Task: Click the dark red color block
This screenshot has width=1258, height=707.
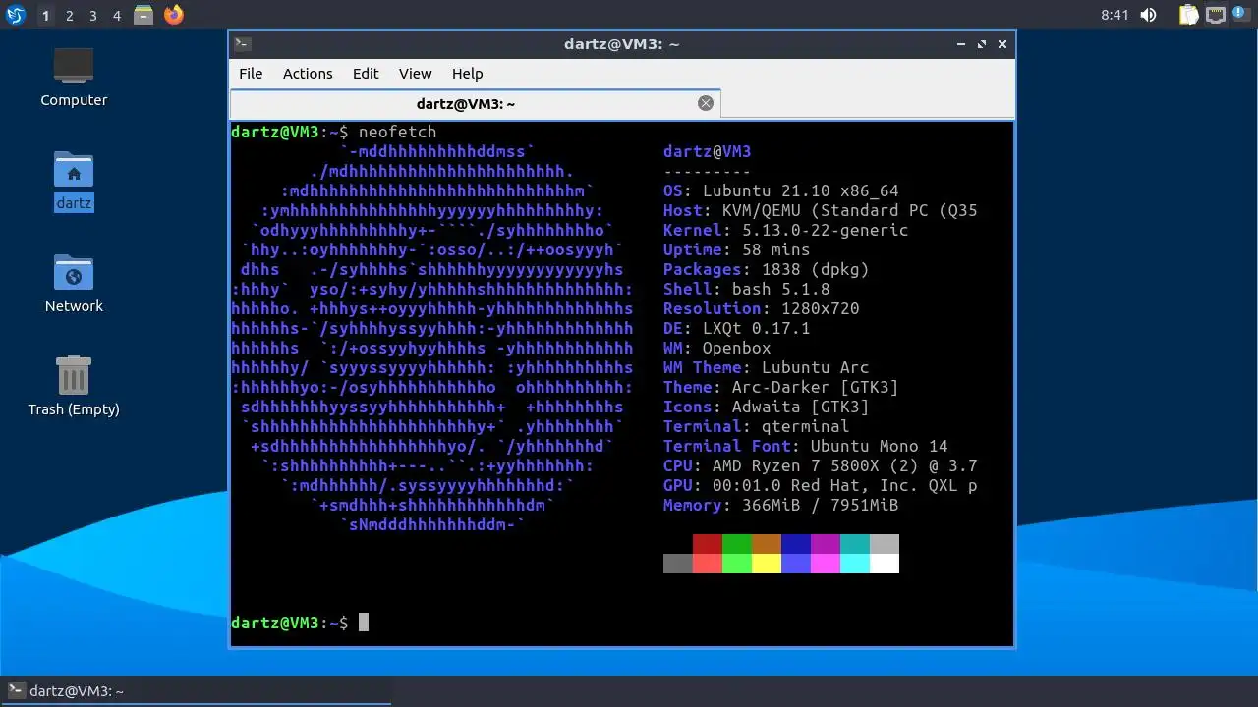Action: tap(708, 544)
